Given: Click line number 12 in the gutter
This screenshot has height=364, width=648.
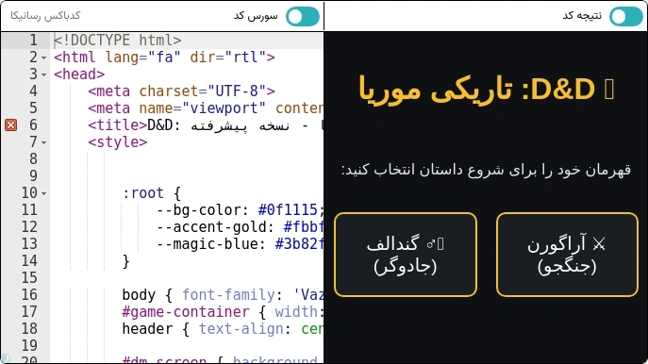Looking at the screenshot, I should click(29, 227).
